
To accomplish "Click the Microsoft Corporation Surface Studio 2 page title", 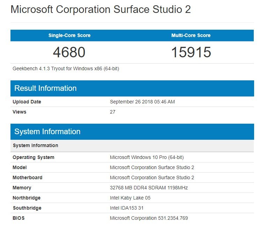I will coord(101,9).
